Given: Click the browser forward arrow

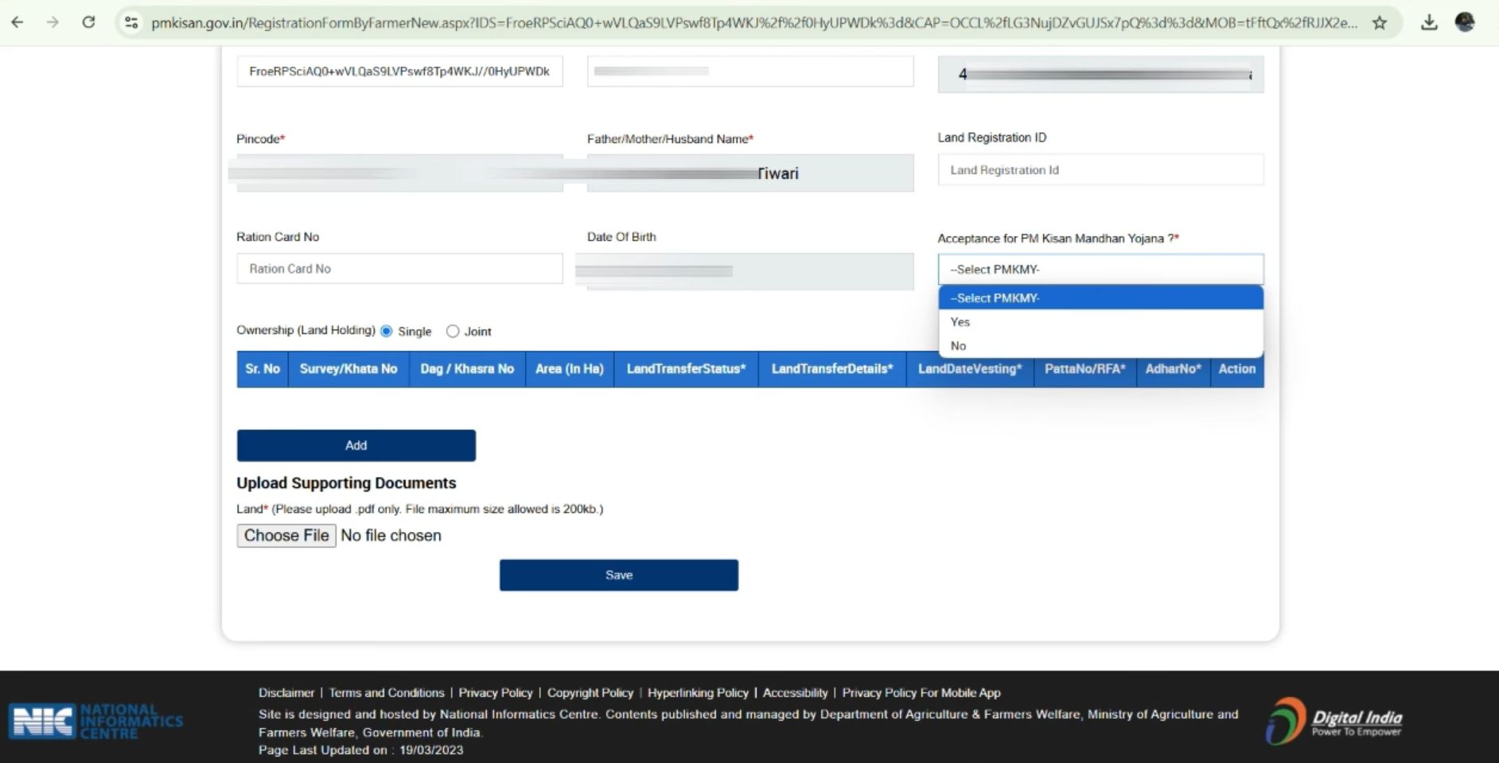Looking at the screenshot, I should tap(53, 22).
